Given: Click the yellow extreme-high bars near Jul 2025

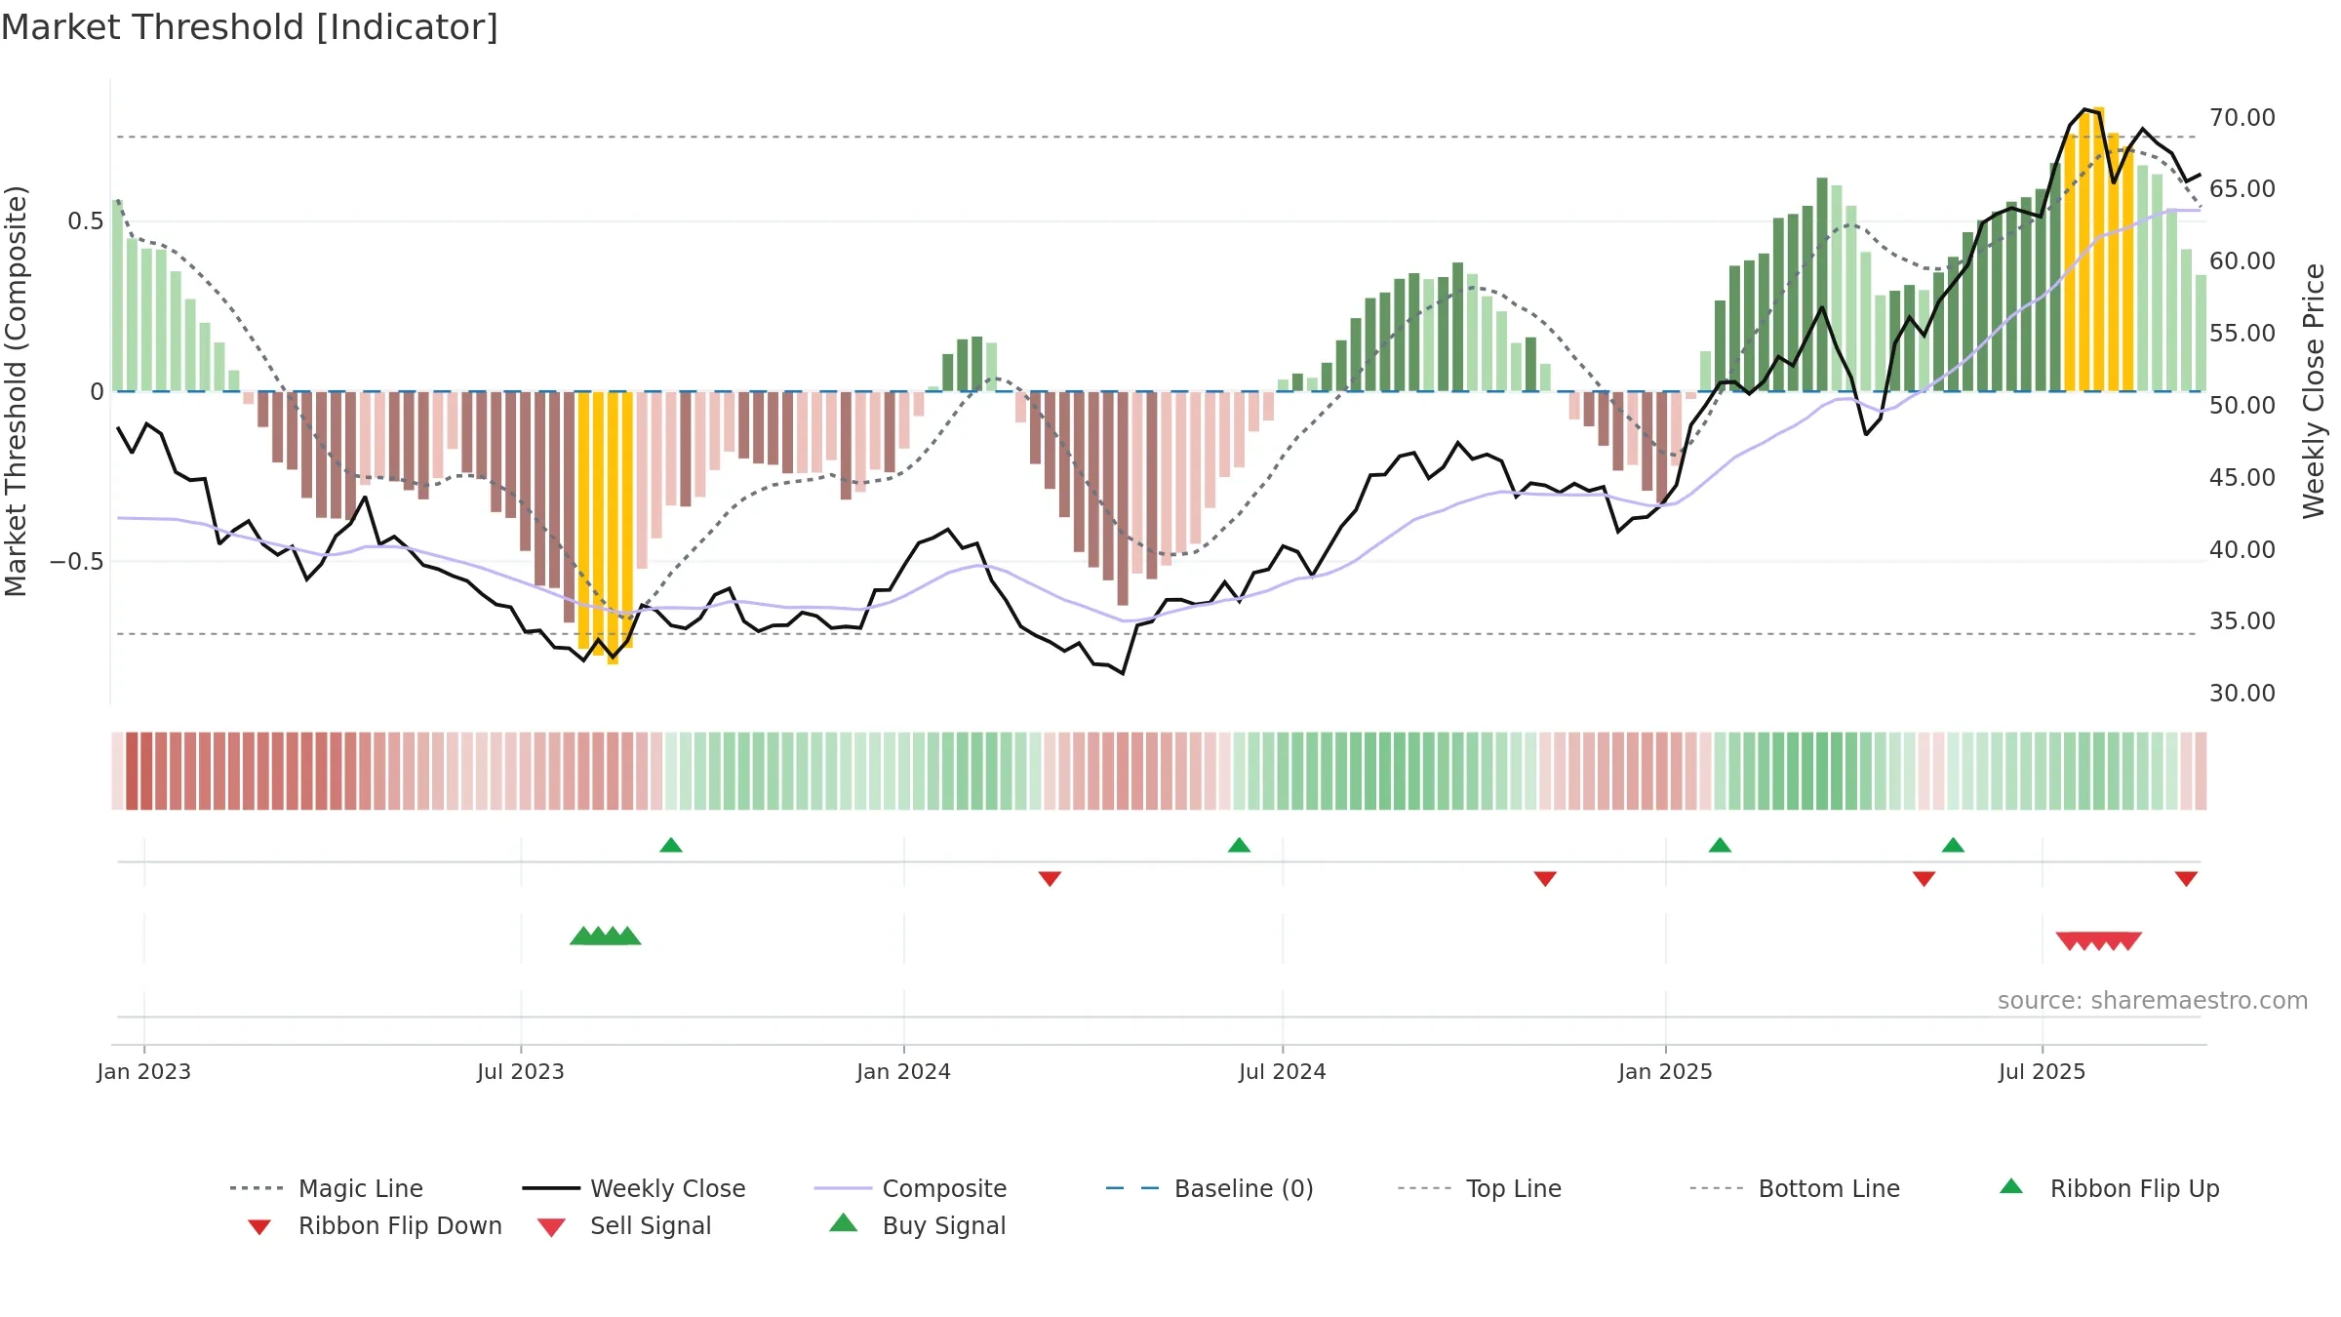Looking at the screenshot, I should click(2098, 250).
